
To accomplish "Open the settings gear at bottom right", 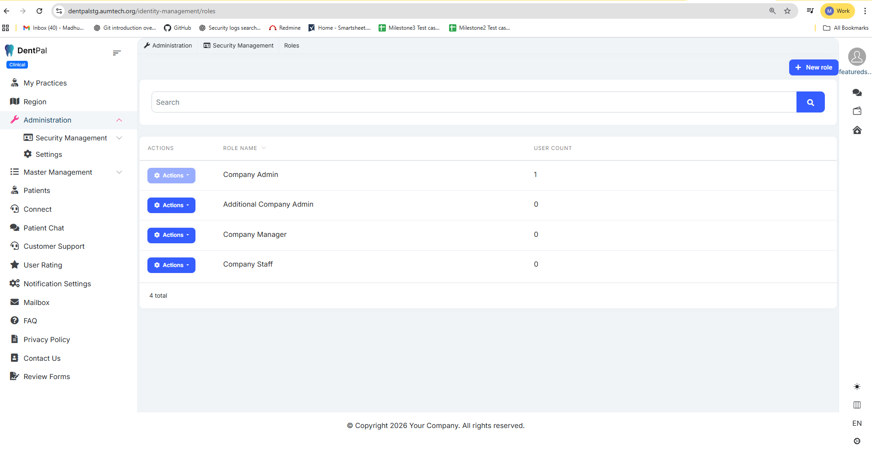I will 857,441.
